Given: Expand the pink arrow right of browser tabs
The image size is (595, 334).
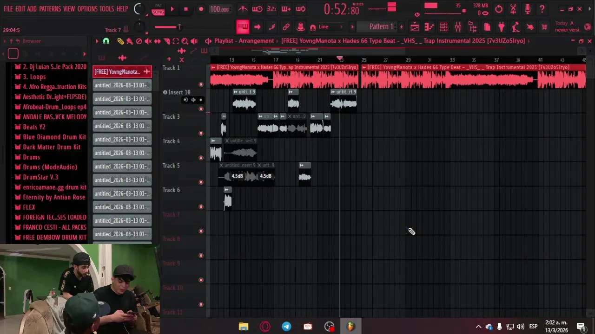Looking at the screenshot, I should click(84, 54).
